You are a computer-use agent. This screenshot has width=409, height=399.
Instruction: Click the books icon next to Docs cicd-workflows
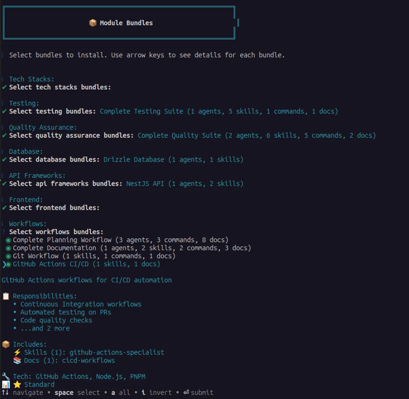[x=17, y=360]
